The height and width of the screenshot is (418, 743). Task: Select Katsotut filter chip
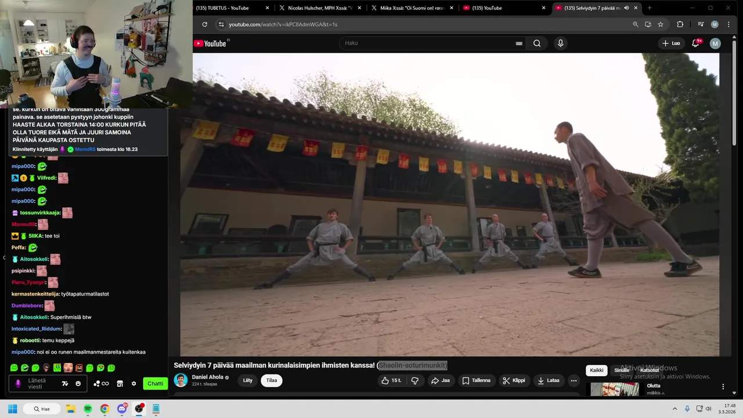650,370
